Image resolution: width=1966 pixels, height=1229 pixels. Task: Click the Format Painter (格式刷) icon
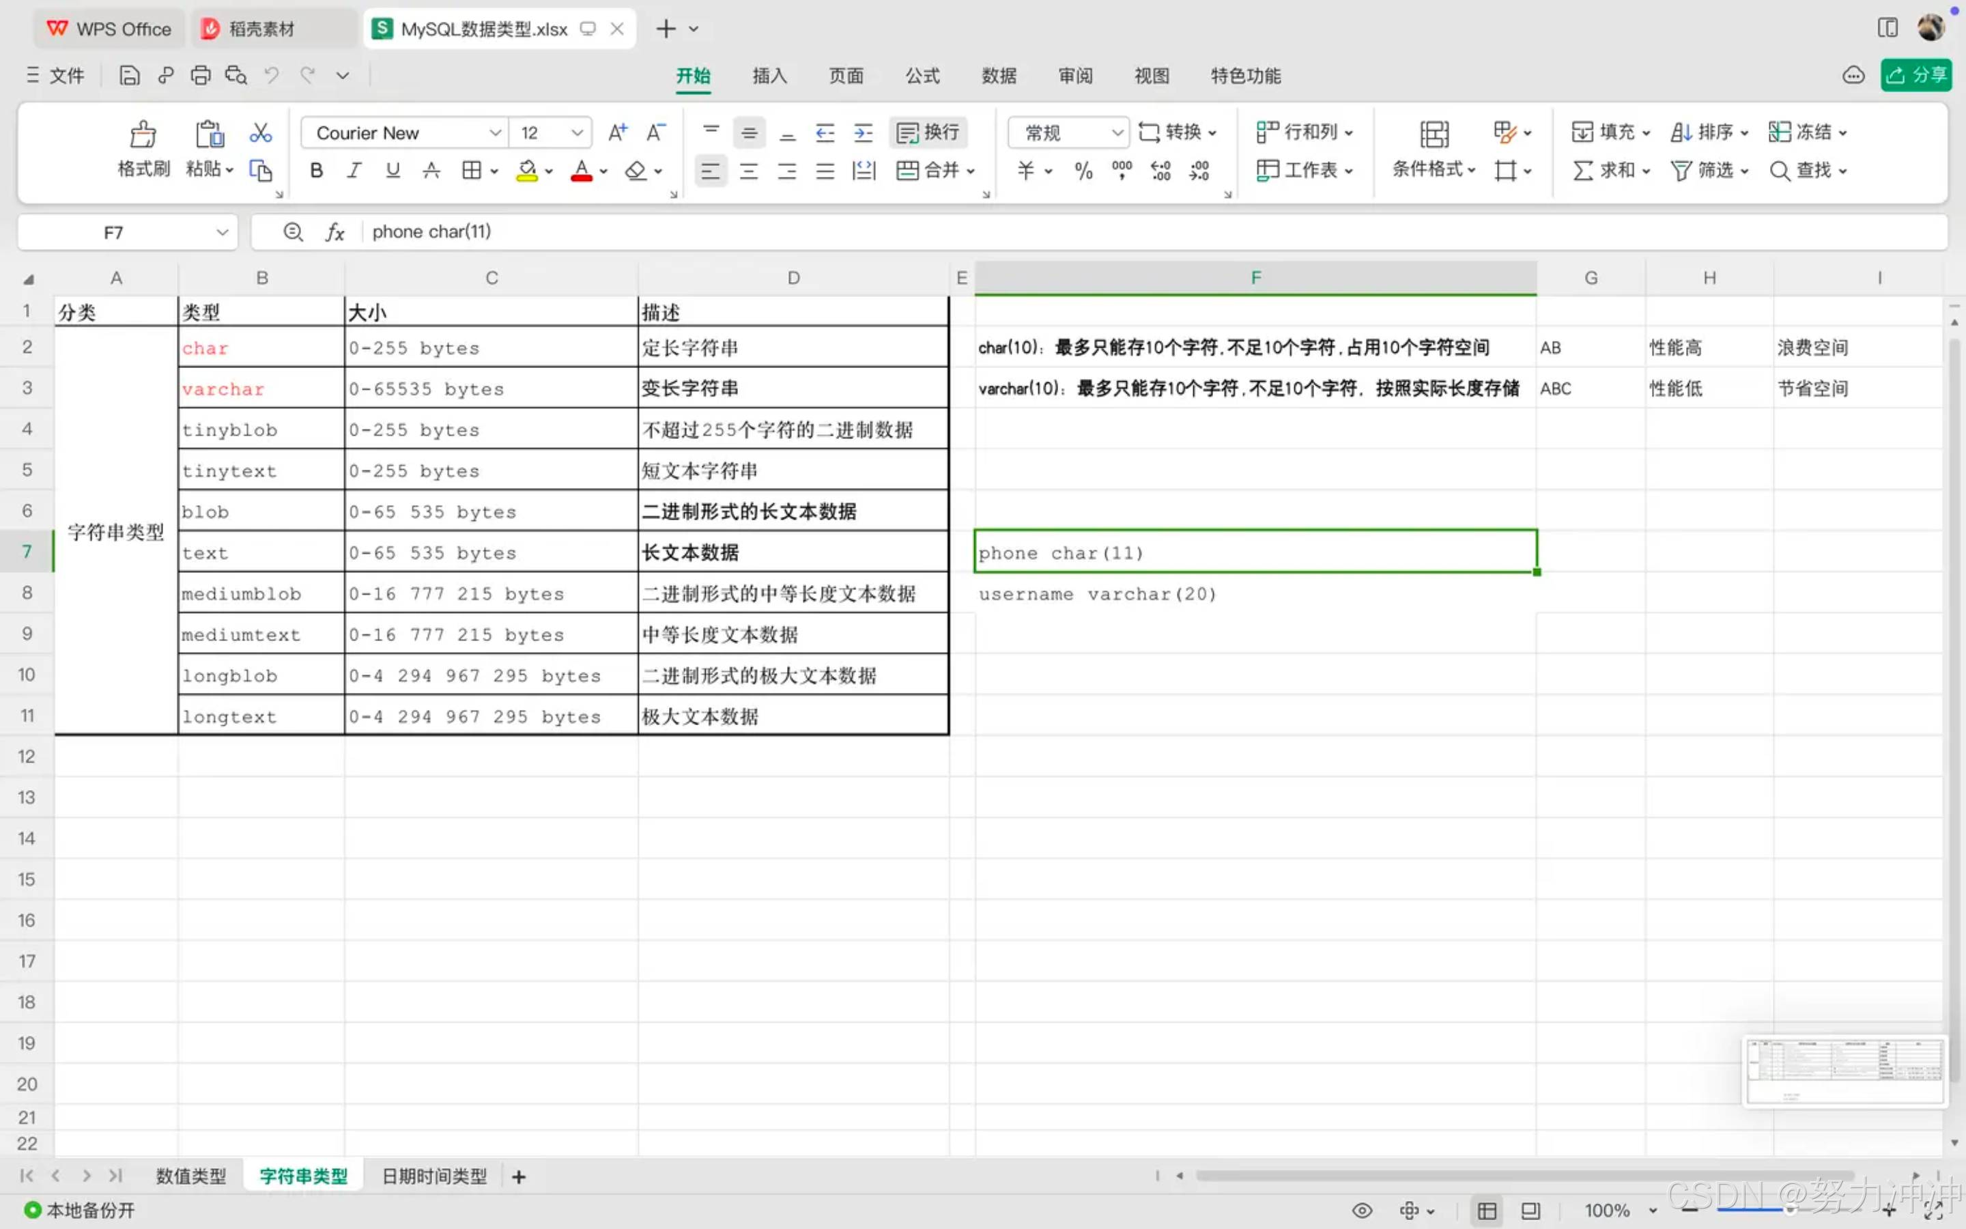pos(143,134)
